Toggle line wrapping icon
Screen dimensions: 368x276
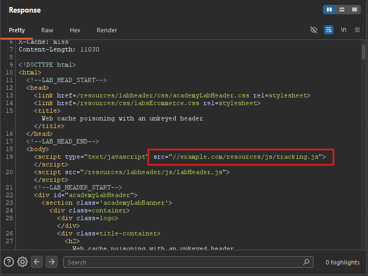coord(328,30)
